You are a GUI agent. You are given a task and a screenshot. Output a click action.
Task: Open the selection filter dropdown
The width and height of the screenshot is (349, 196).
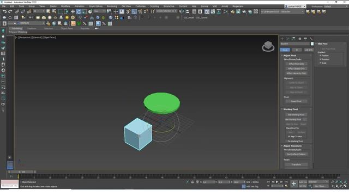click(x=39, y=11)
